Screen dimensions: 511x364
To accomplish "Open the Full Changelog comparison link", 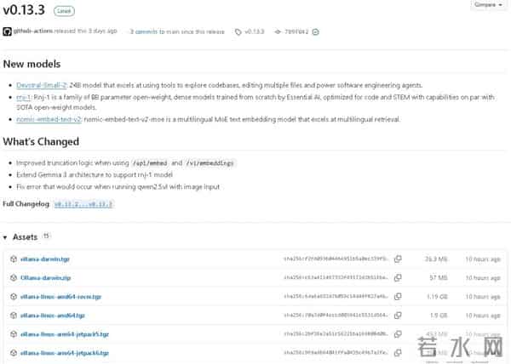I will (x=83, y=204).
